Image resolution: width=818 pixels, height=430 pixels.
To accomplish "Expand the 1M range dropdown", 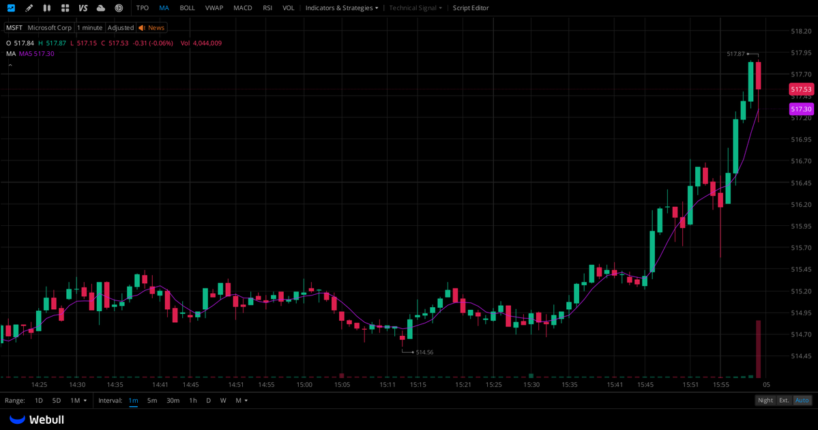I will [78, 400].
